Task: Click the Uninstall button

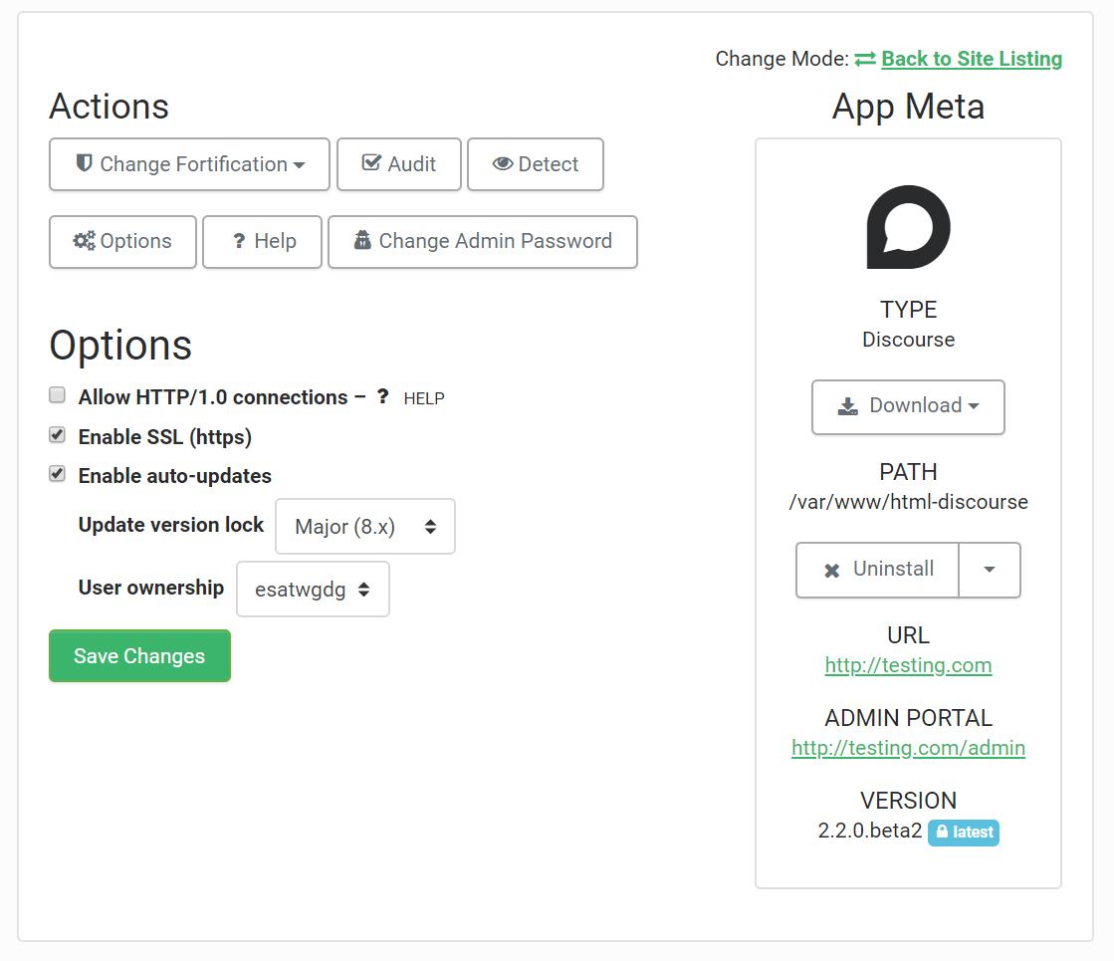Action: [x=878, y=570]
